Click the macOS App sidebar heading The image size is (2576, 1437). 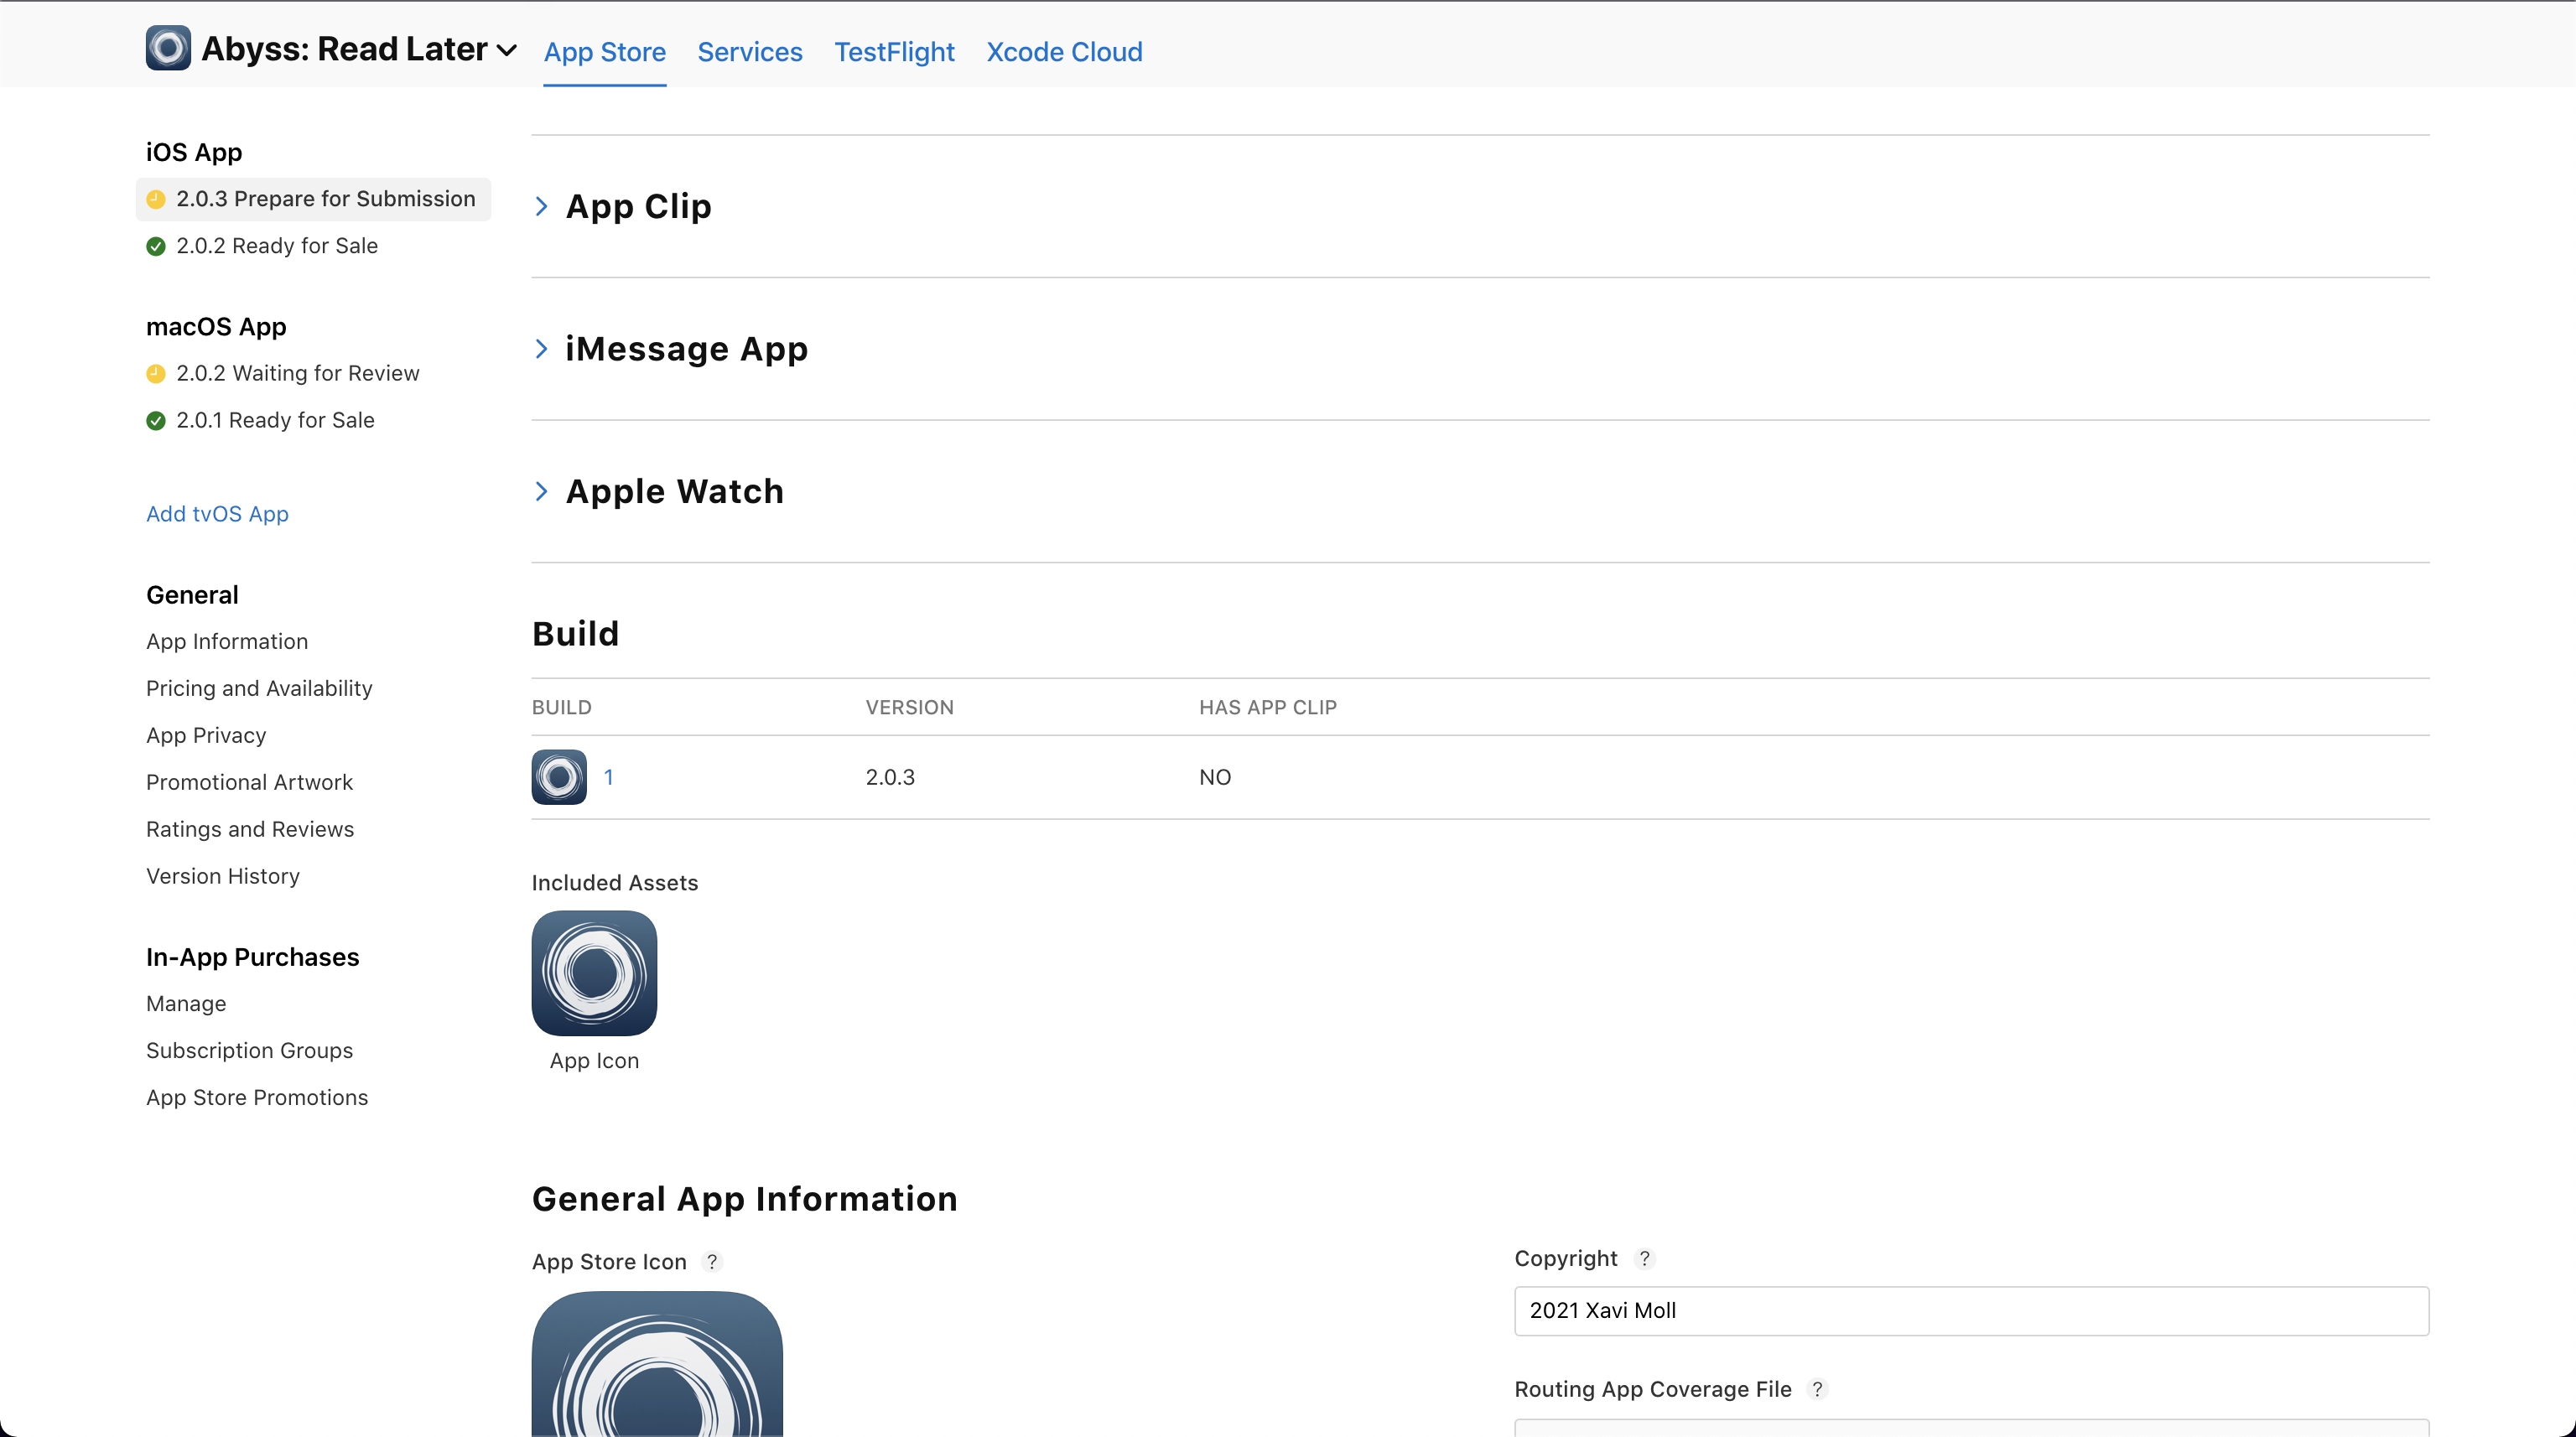[x=216, y=327]
